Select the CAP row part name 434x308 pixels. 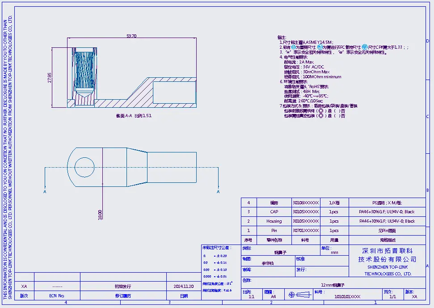tap(274, 212)
